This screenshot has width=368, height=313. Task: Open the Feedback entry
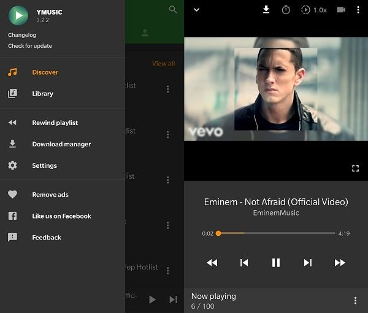[x=63, y=238]
